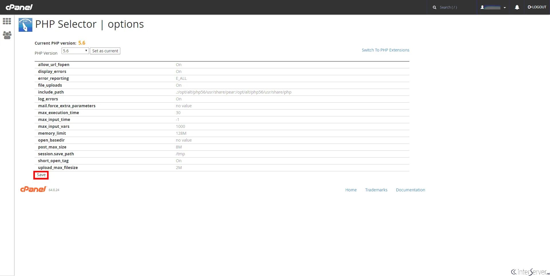Click the PHP Selector page icon

pyautogui.click(x=25, y=25)
